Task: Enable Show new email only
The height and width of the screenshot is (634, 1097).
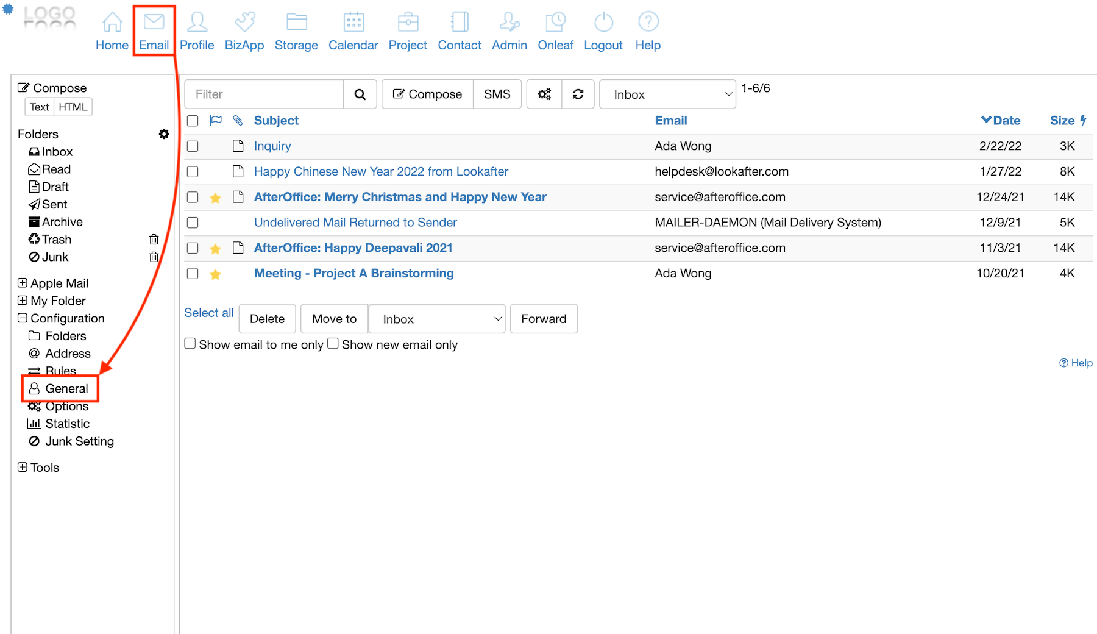Action: pos(333,344)
